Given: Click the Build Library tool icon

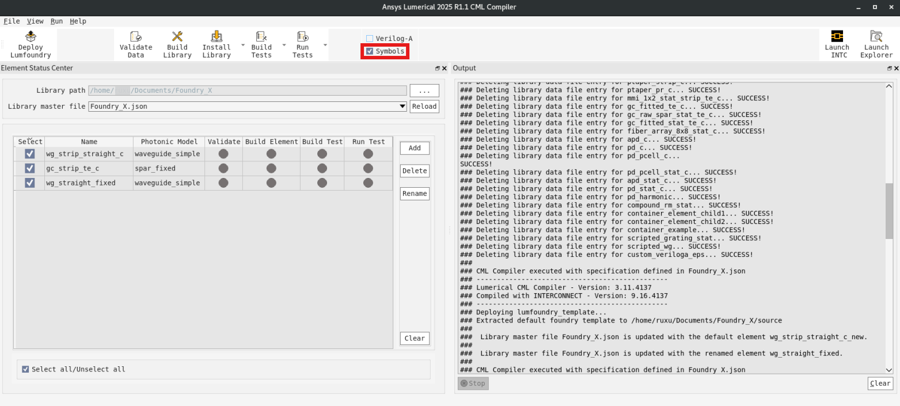Looking at the screenshot, I should click(177, 37).
